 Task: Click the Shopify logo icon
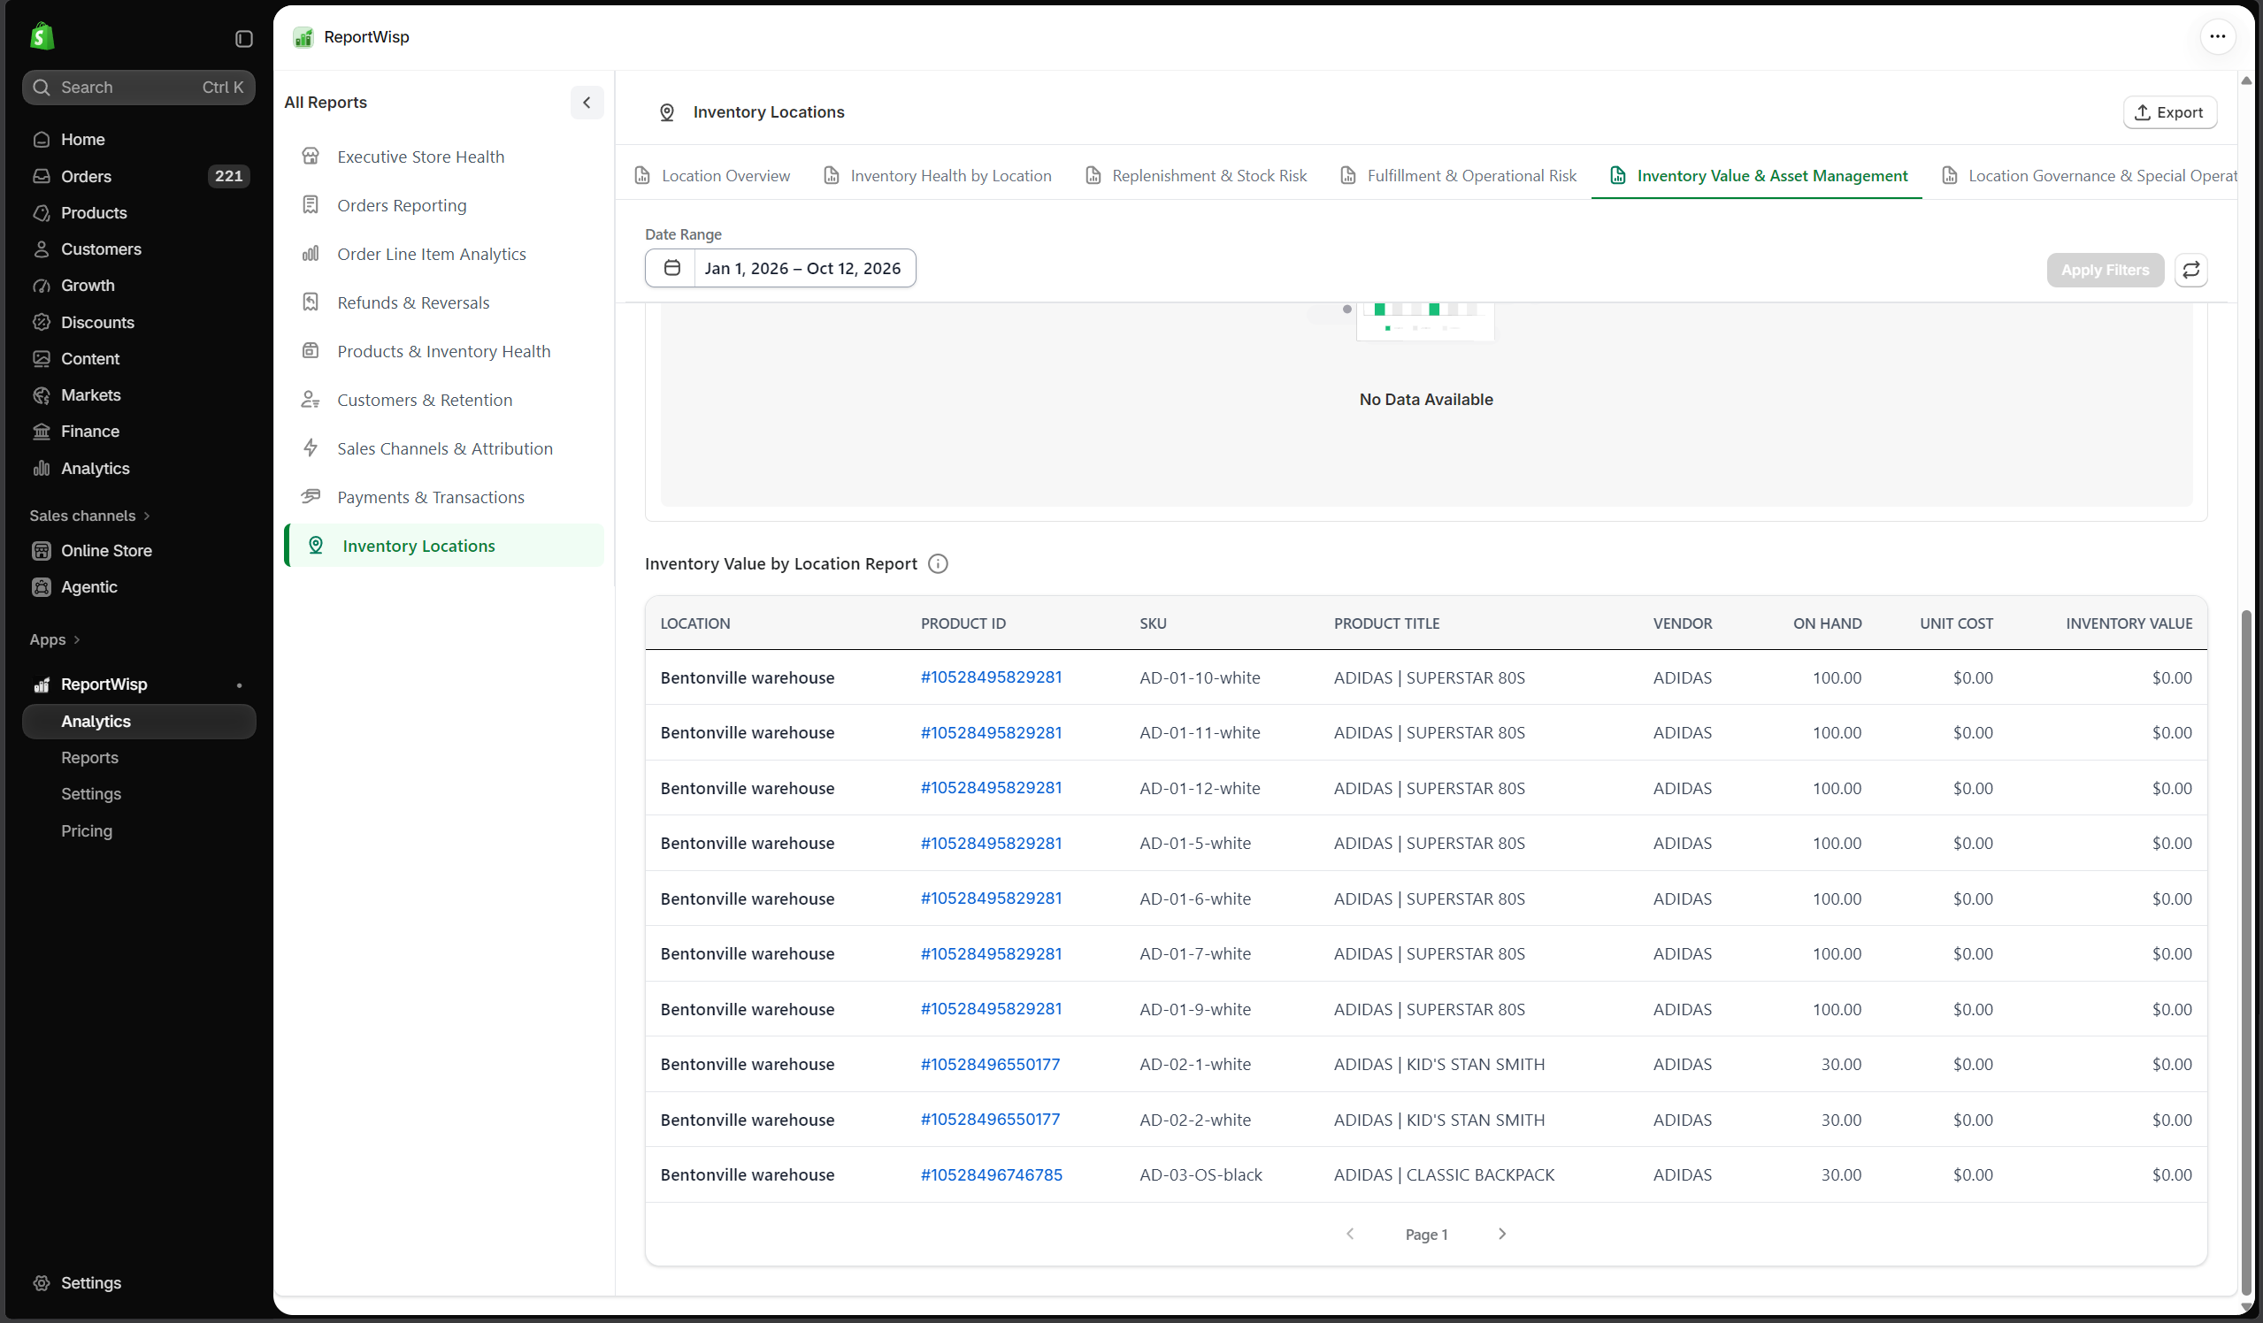[x=42, y=37]
